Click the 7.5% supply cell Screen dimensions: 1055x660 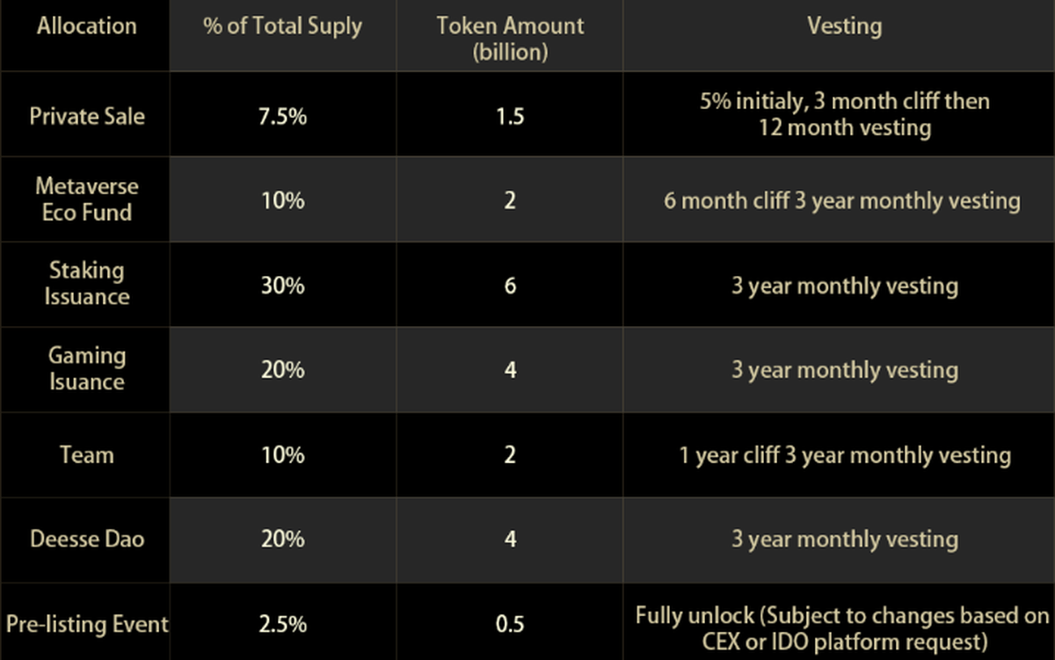pyautogui.click(x=282, y=116)
